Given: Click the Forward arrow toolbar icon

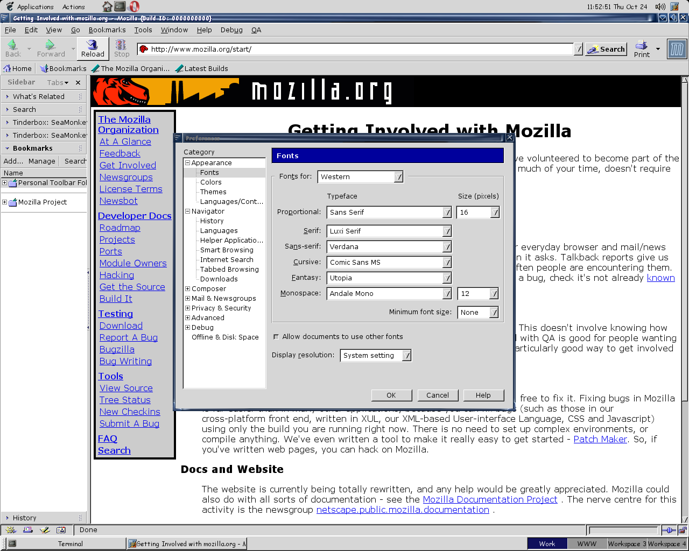Looking at the screenshot, I should (x=51, y=45).
